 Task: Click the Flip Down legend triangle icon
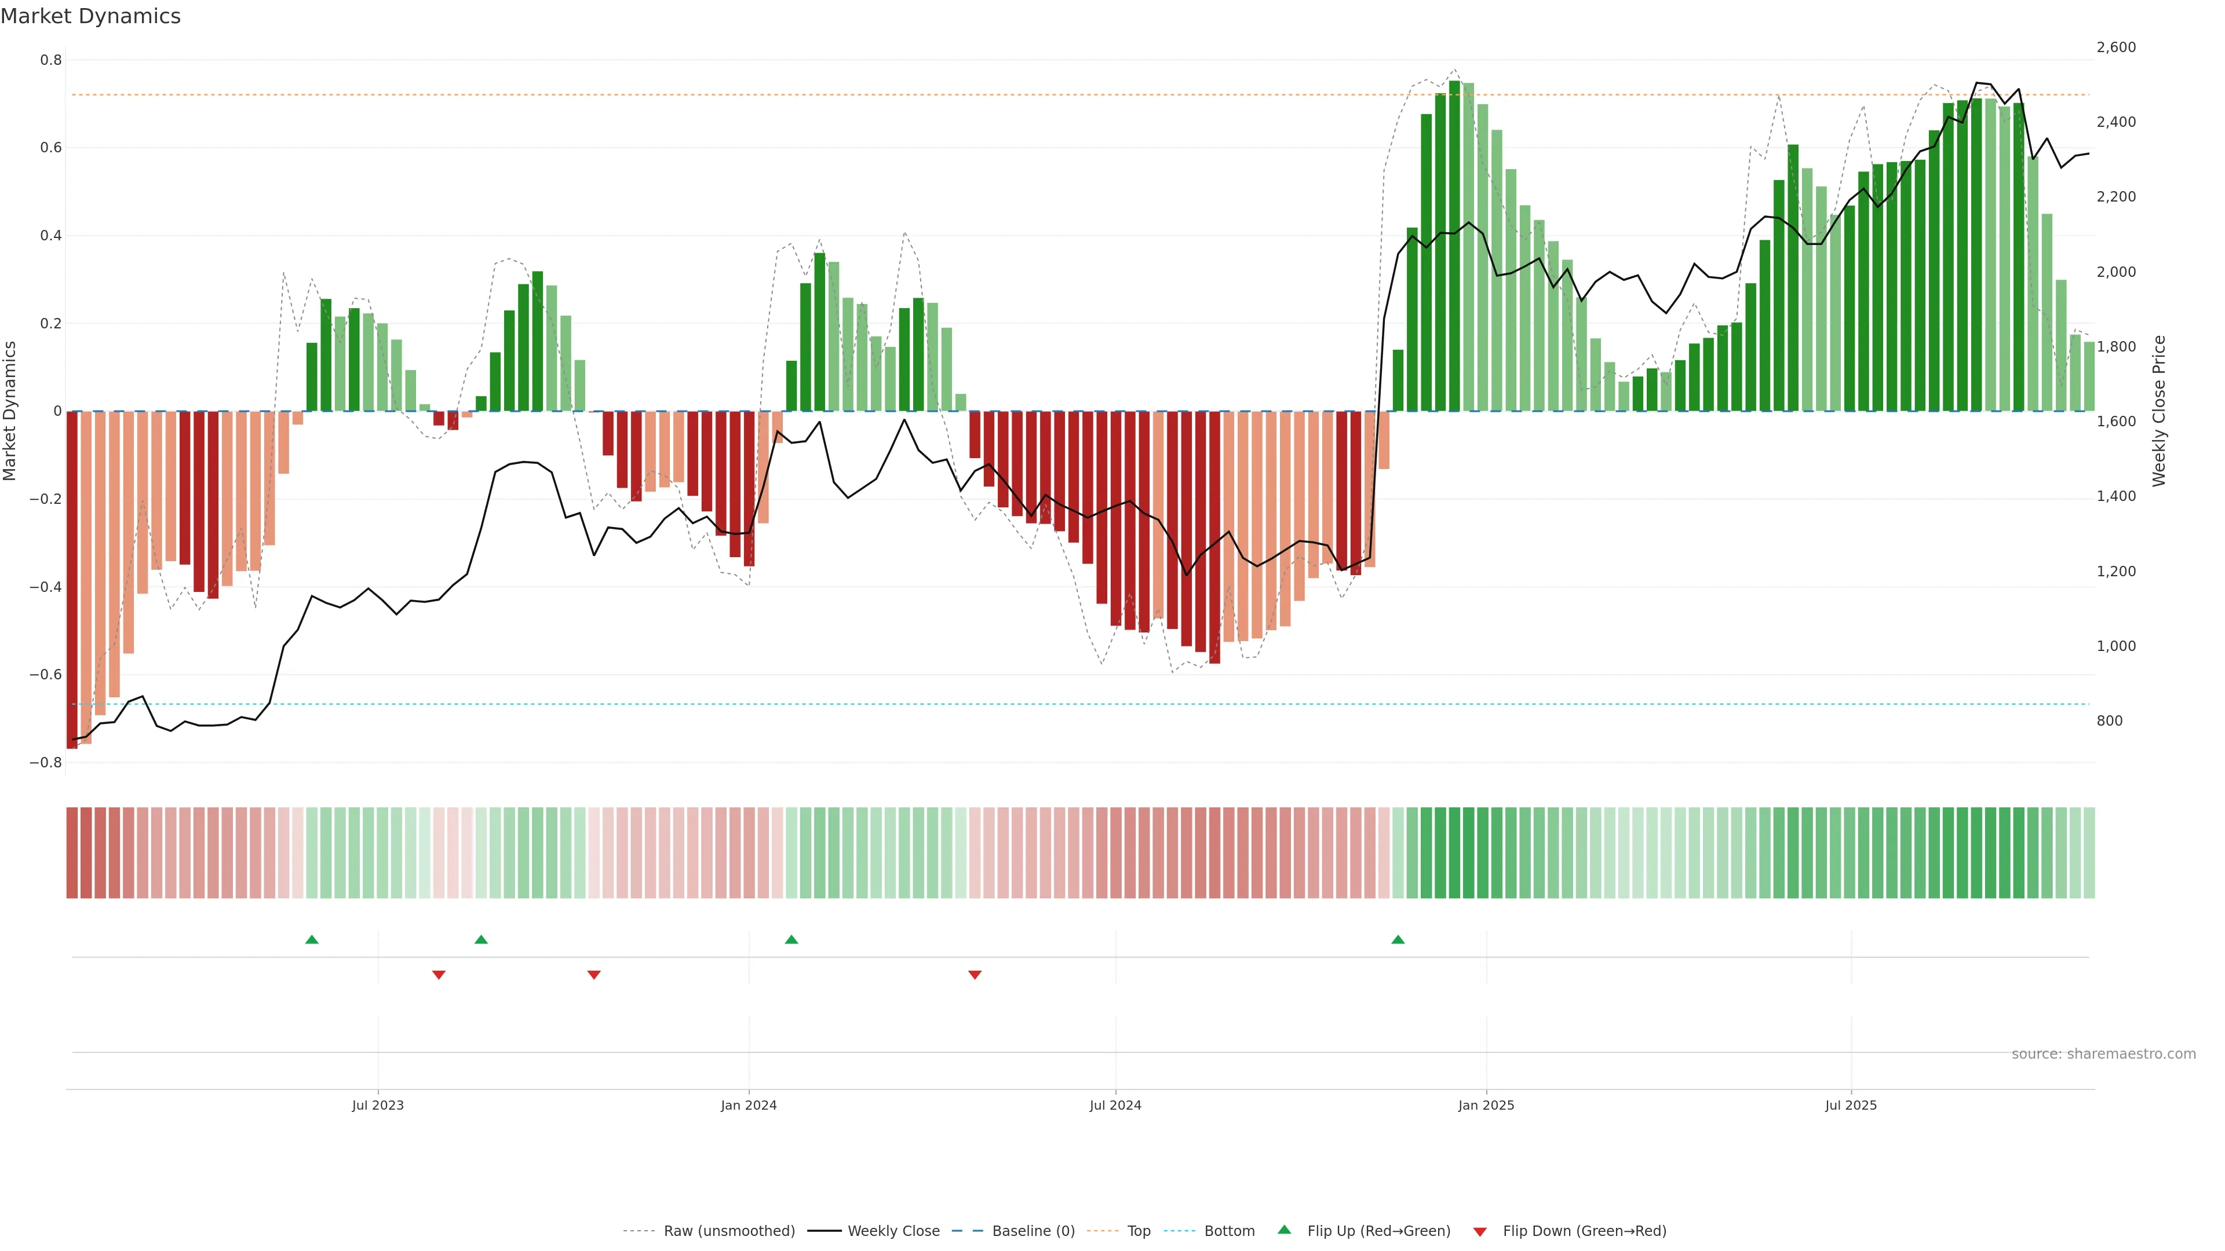[1480, 1232]
